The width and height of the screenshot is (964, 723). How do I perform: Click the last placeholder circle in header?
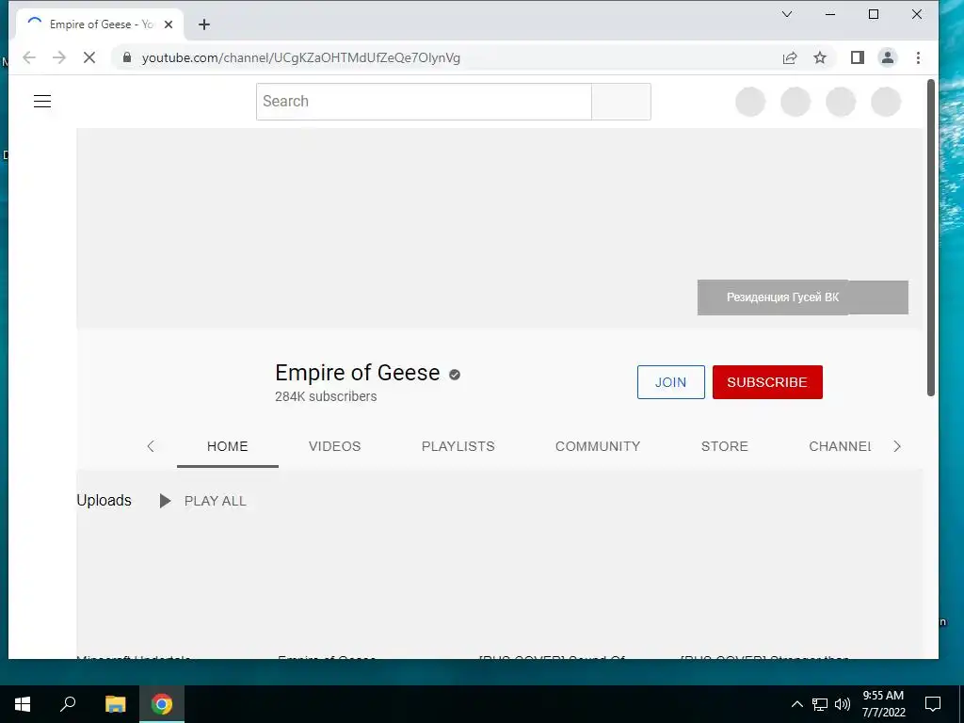pos(886,102)
